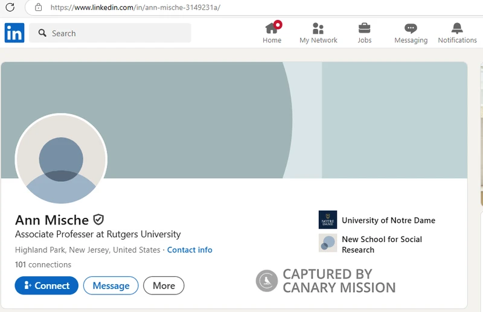This screenshot has height=312, width=483.
Task: Click the padlock site info icon
Action: pos(38,7)
